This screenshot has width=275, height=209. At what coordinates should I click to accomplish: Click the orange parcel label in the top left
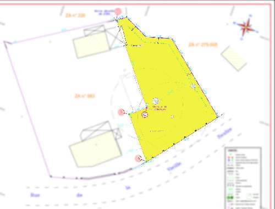pyautogui.click(x=75, y=15)
